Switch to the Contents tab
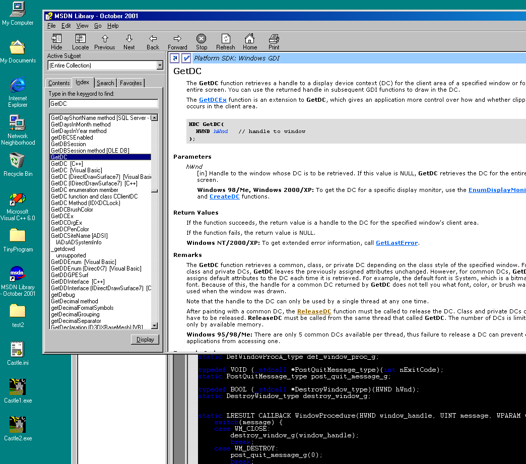The height and width of the screenshot is (464, 526). pos(59,83)
